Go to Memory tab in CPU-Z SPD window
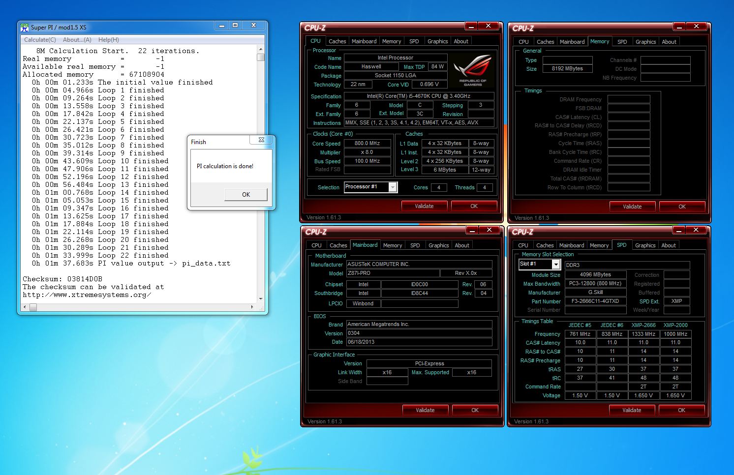 (599, 245)
